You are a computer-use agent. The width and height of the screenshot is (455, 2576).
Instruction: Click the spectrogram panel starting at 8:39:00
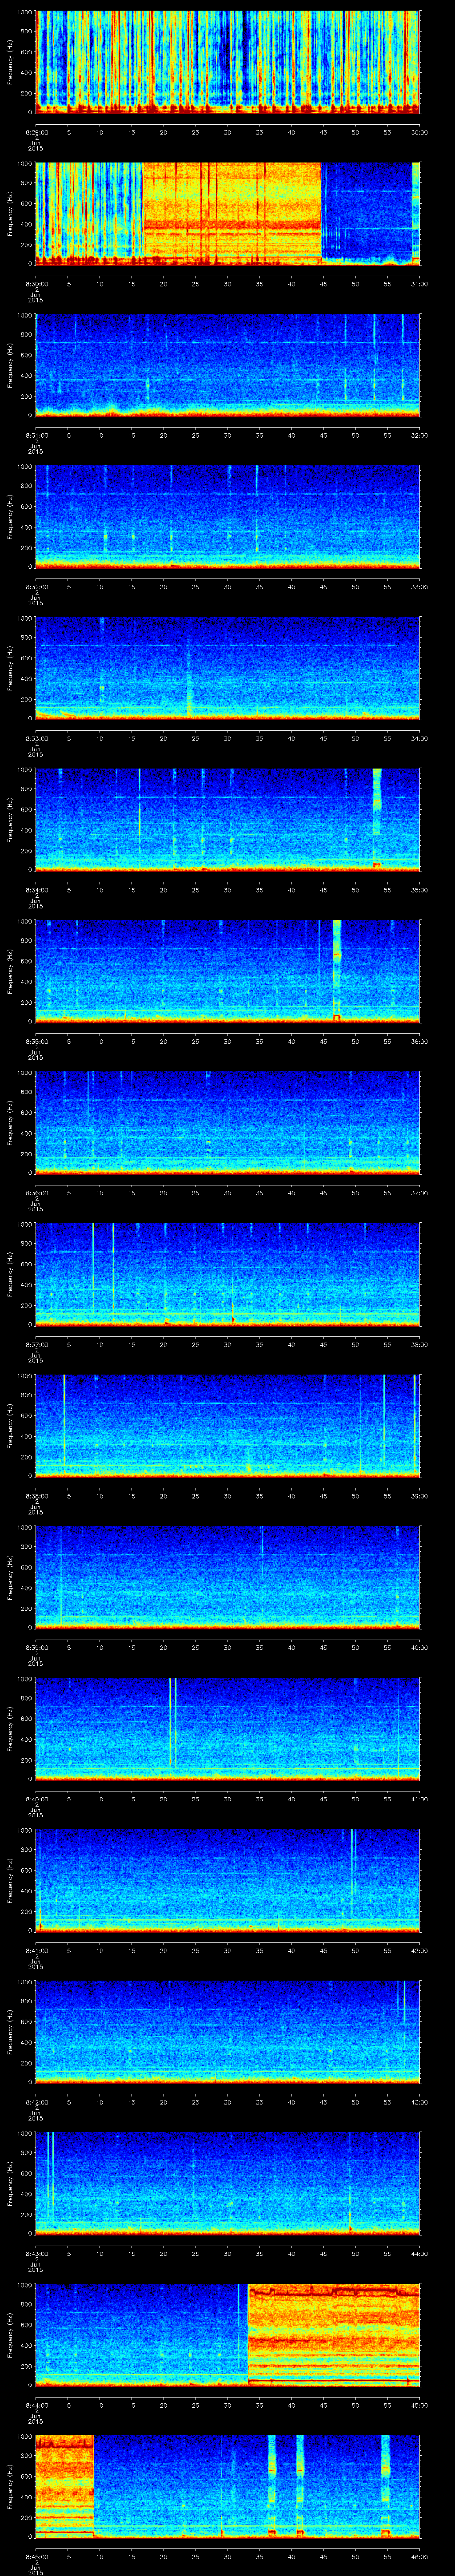pyautogui.click(x=228, y=1577)
